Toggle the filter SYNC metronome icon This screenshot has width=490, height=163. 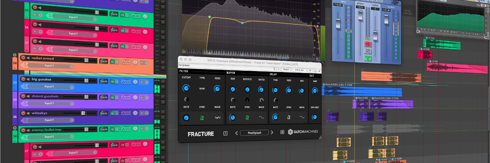(x=202, y=118)
